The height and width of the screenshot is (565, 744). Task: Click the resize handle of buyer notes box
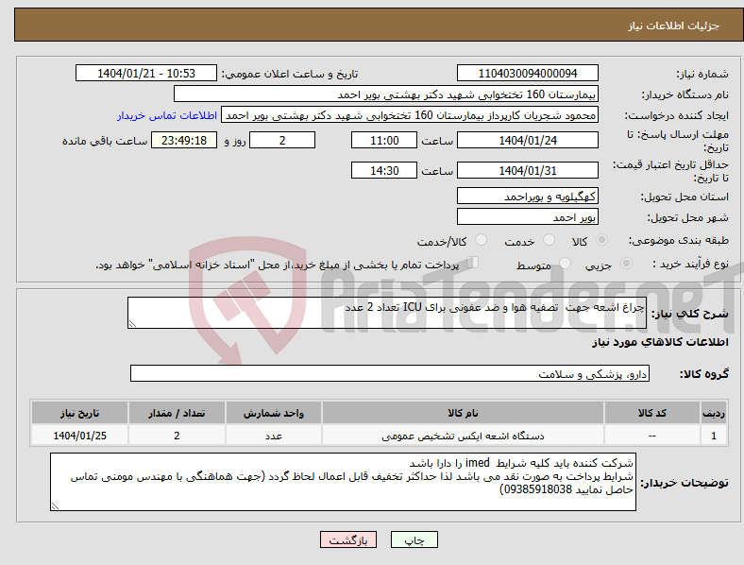(x=55, y=506)
